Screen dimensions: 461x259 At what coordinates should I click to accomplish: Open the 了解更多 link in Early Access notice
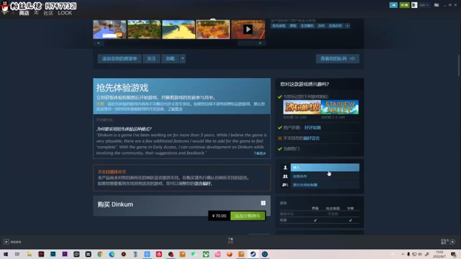pyautogui.click(x=175, y=109)
